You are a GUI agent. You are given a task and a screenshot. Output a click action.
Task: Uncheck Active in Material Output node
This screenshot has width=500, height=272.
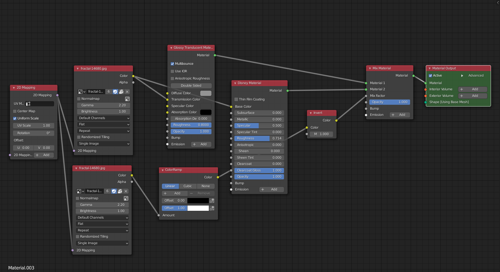[430, 76]
